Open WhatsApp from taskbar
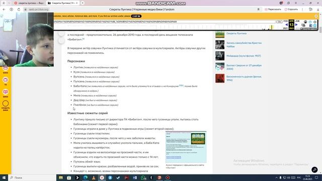Image resolution: width=322 pixels, height=181 pixels. pos(143,177)
